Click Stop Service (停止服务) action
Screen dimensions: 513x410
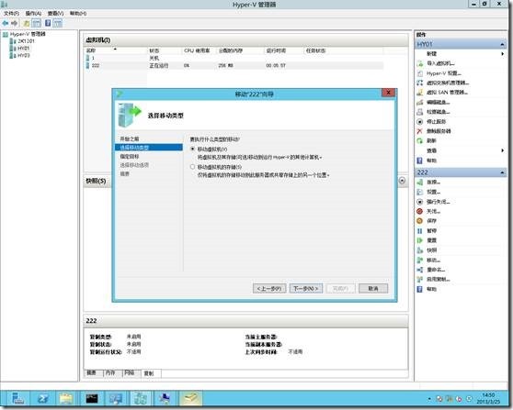pos(437,122)
